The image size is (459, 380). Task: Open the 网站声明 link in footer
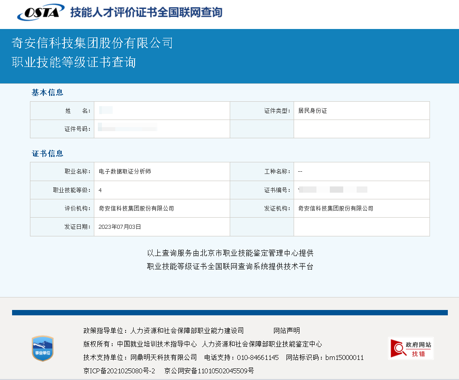[x=286, y=330]
